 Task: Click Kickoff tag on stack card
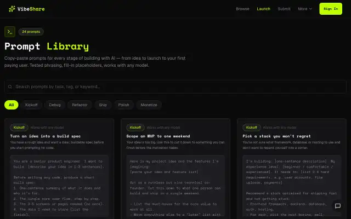point(251,128)
